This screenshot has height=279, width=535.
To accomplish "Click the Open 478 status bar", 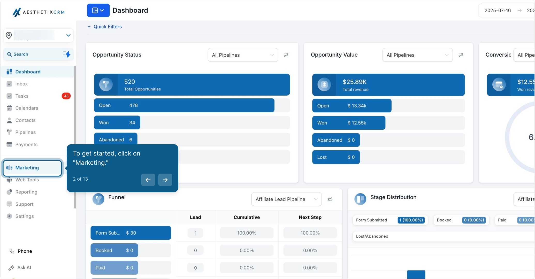I will click(x=184, y=105).
